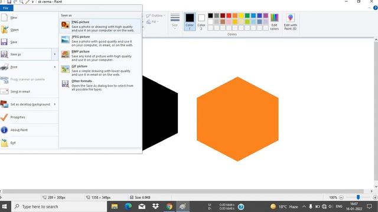Viewport: 378px width, 212px height.
Task: Click the GIF picture thumbnail icon
Action: (66, 69)
